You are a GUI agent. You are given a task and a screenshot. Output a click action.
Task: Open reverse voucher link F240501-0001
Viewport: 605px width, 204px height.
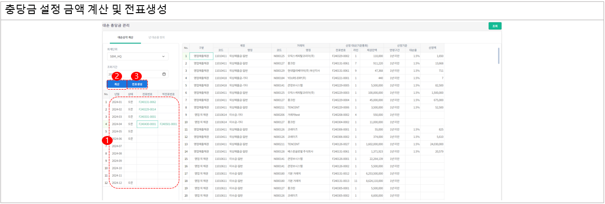168,124
